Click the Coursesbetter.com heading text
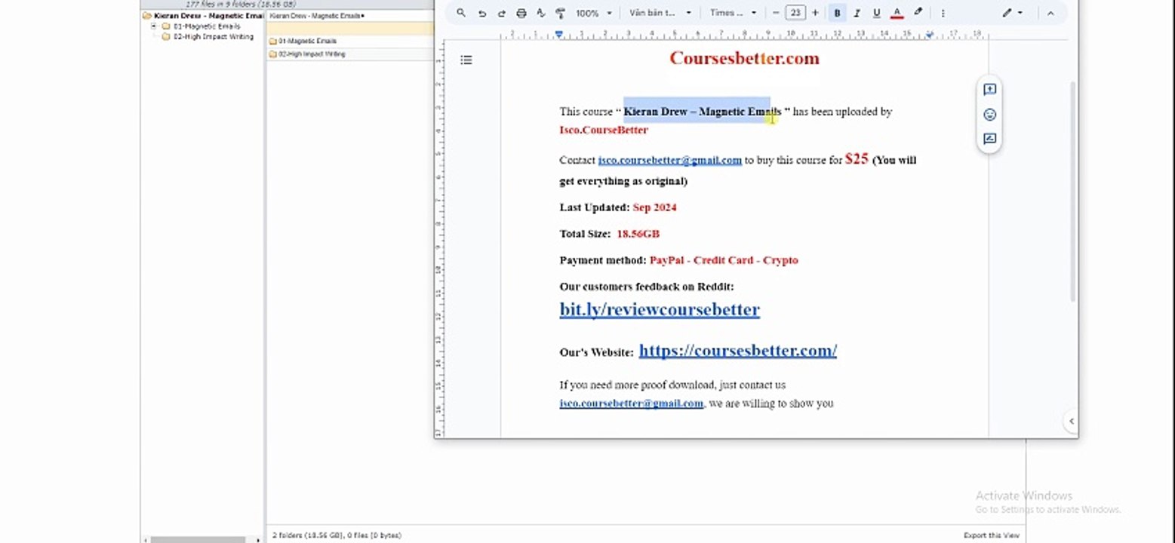 (x=744, y=58)
